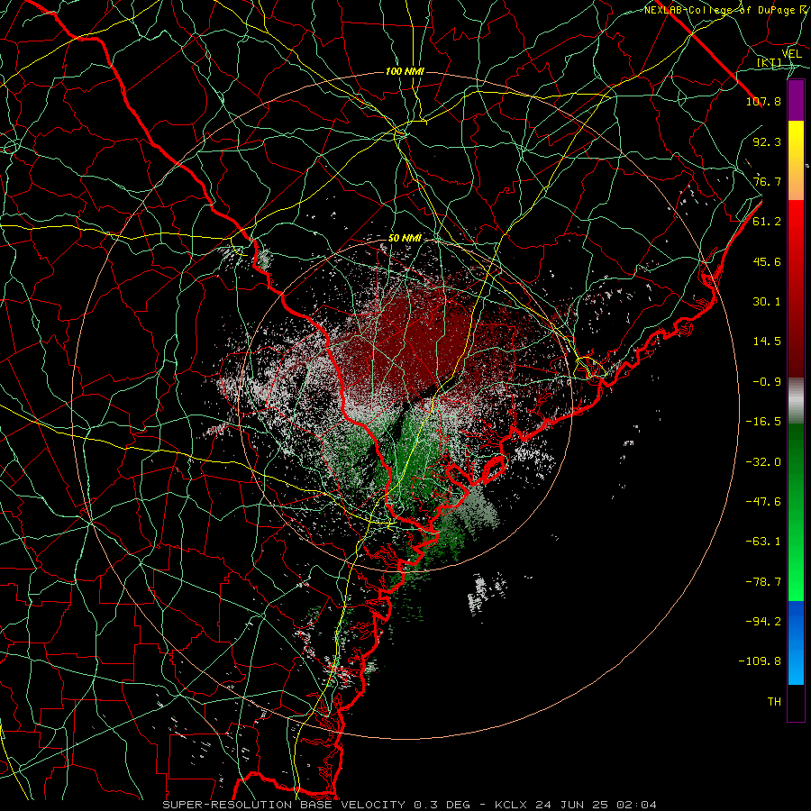Click the 14.5 velocity scale value
The height and width of the screenshot is (811, 811).
click(767, 342)
